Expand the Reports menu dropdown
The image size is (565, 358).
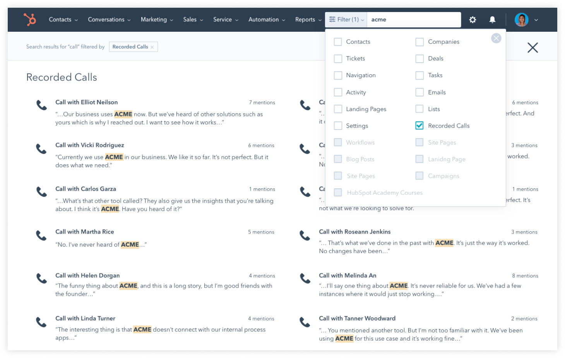pyautogui.click(x=307, y=19)
